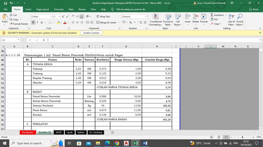Undo the last action
Screen dimensions: 263x147
[11, 3]
